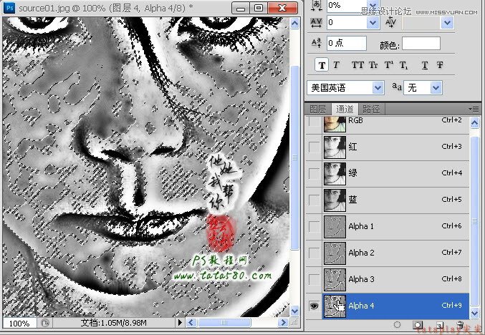
Task: Minimize the source01.jpg document window
Action: (x=241, y=8)
